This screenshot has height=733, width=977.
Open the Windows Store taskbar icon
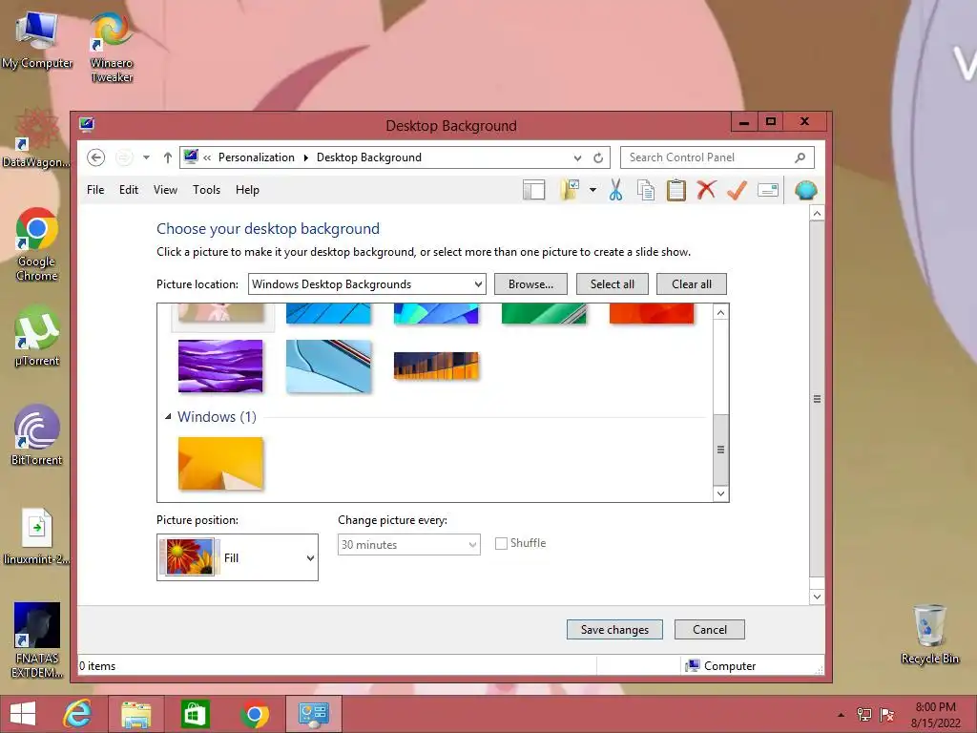(195, 714)
